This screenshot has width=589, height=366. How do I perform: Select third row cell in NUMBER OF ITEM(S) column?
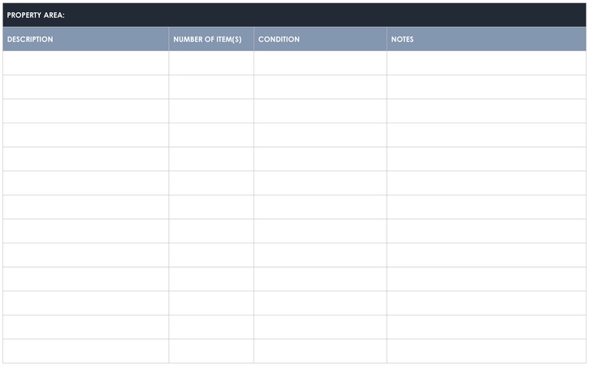tap(211, 111)
